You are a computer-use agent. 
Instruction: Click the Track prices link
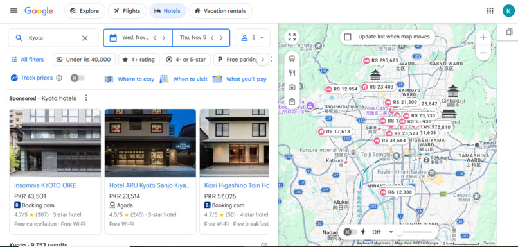(x=37, y=78)
